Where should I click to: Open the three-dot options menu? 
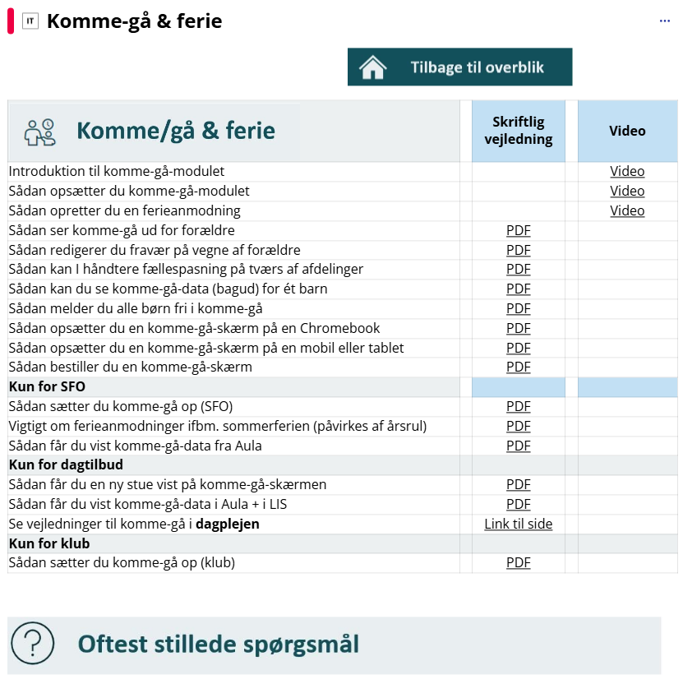point(665,21)
